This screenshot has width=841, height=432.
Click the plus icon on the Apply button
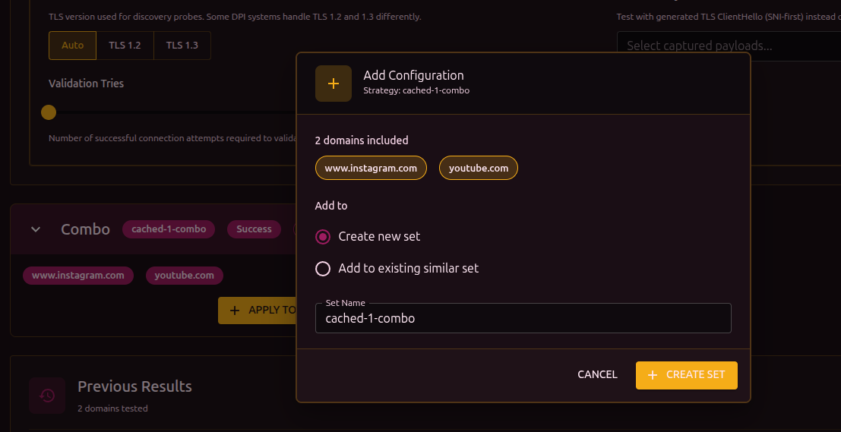(x=235, y=310)
